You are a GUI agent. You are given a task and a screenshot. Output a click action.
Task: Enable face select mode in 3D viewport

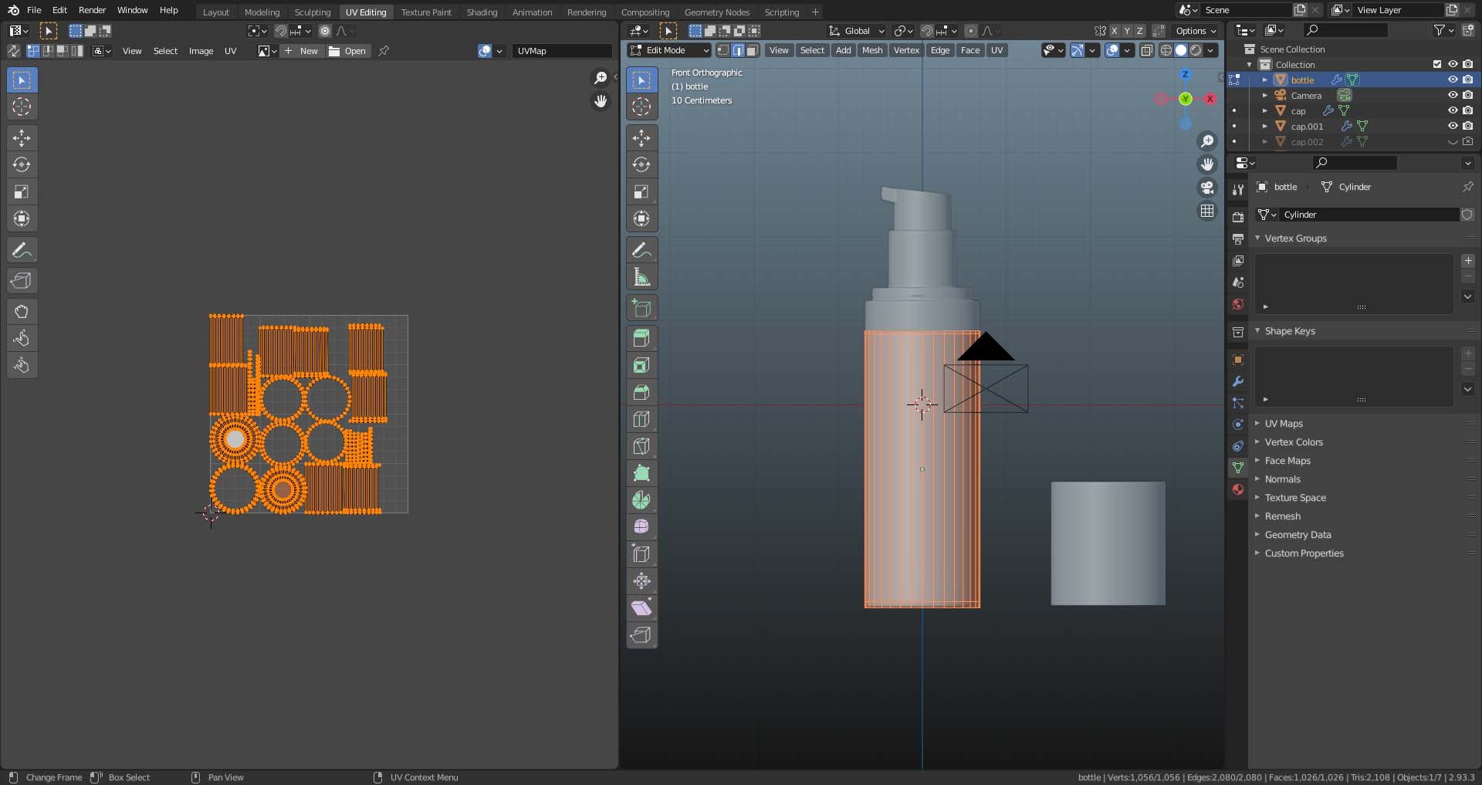(753, 50)
